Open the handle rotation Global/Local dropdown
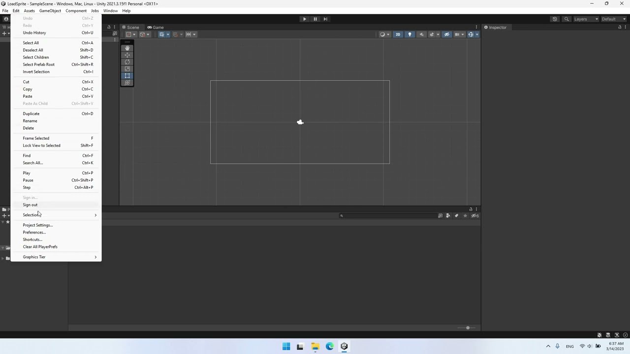The image size is (630, 354). tap(145, 34)
